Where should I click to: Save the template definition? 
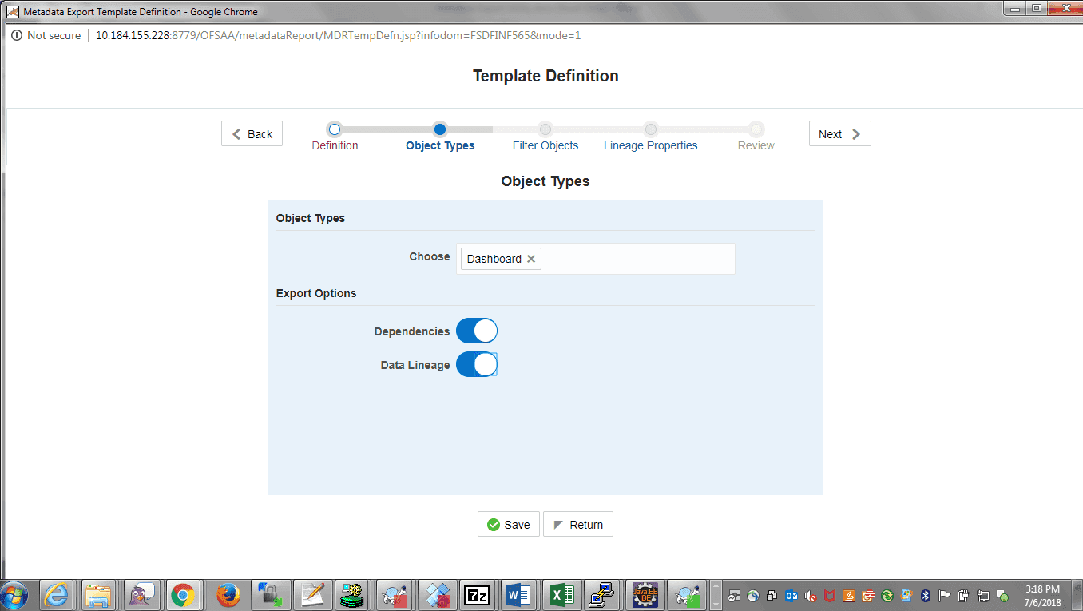pos(509,524)
